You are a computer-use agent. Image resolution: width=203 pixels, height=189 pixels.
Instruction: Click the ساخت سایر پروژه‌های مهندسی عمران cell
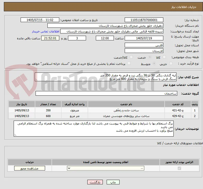pos(126,116)
